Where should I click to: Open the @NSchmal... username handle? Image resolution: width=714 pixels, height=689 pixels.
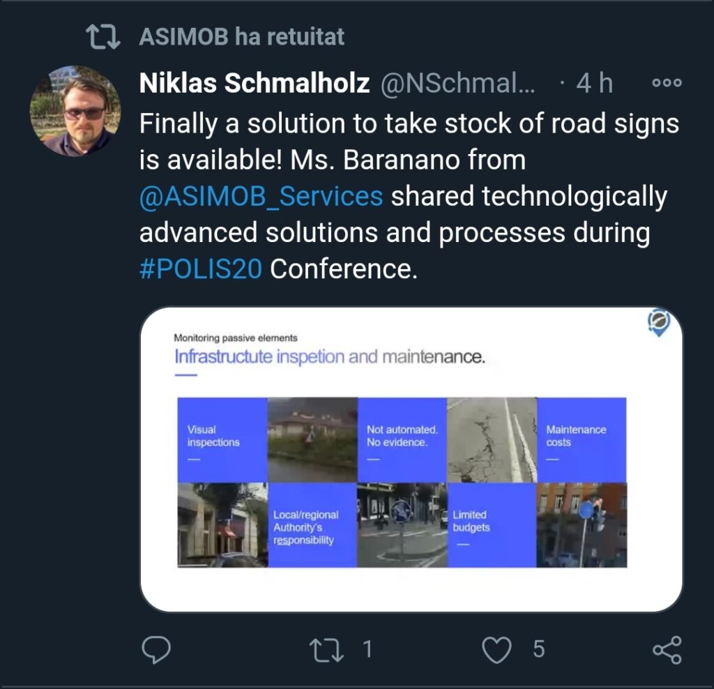coord(458,84)
